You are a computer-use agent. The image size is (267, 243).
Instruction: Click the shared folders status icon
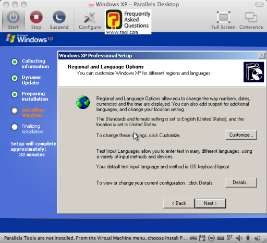258,238
